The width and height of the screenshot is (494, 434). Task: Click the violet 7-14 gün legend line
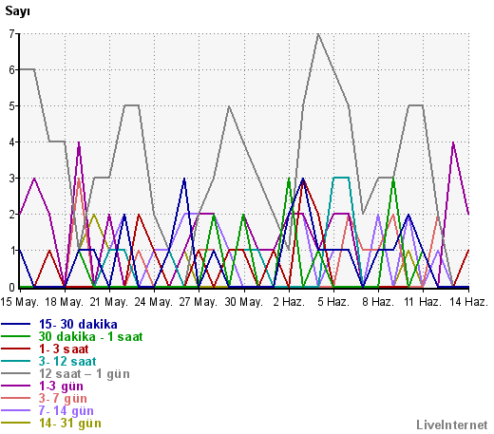click(15, 410)
